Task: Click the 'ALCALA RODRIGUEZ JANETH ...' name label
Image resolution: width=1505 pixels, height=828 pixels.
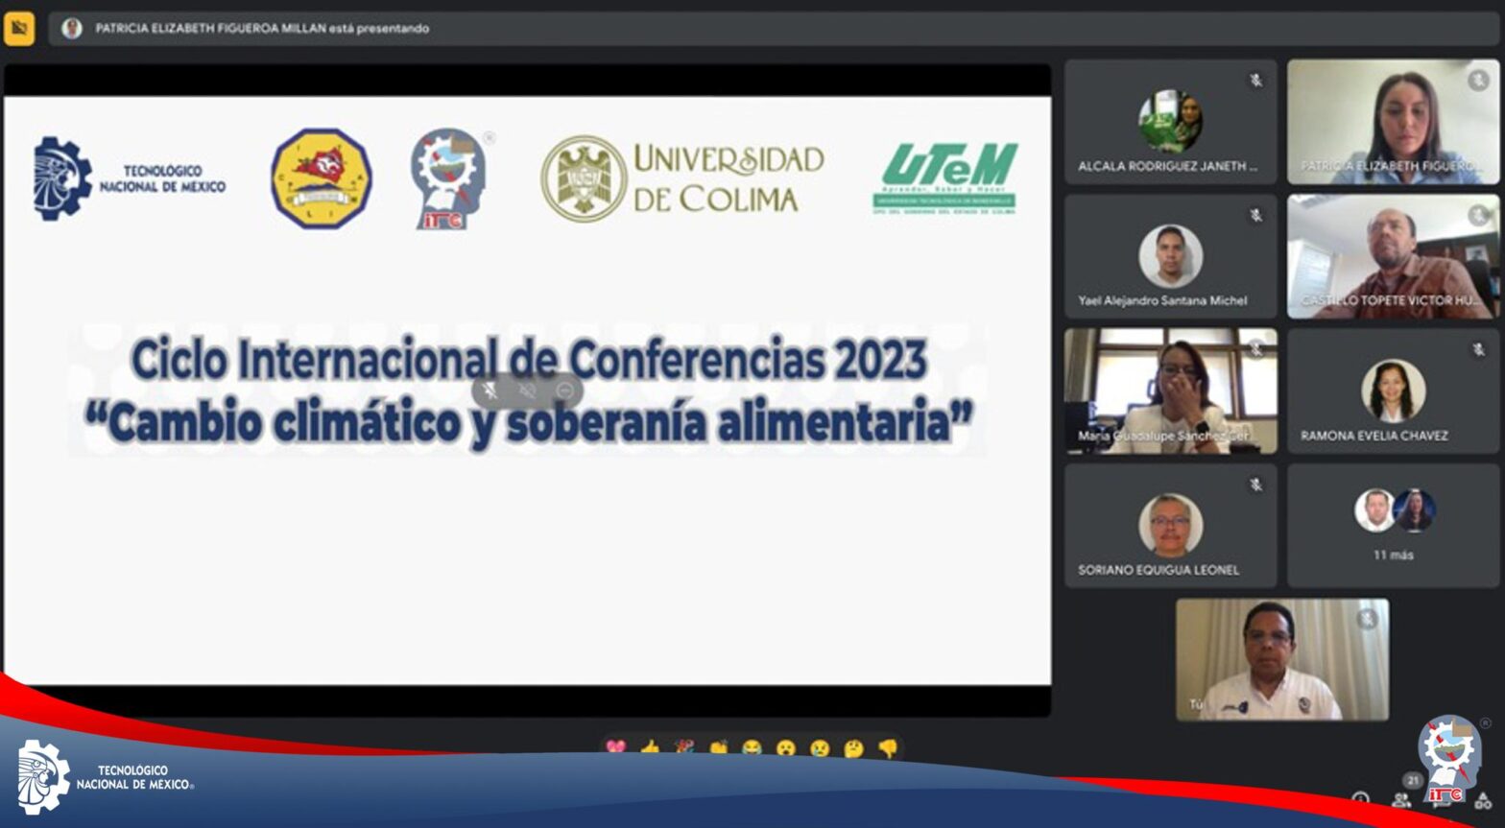Action: coord(1167,166)
